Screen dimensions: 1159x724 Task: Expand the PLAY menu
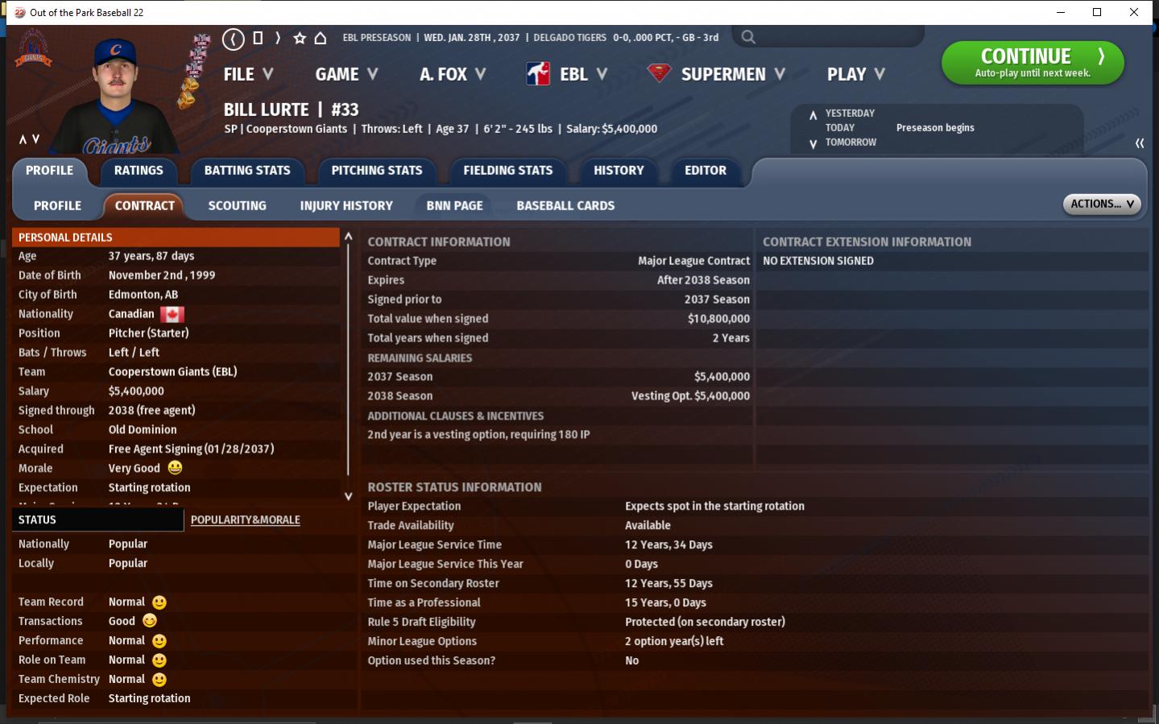[855, 74]
